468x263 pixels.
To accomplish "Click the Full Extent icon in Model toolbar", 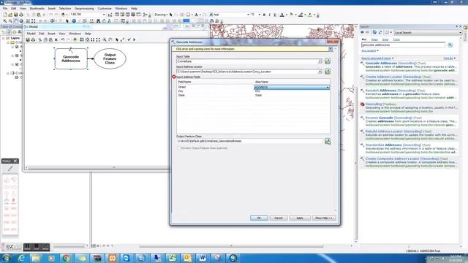I will pos(87,39).
